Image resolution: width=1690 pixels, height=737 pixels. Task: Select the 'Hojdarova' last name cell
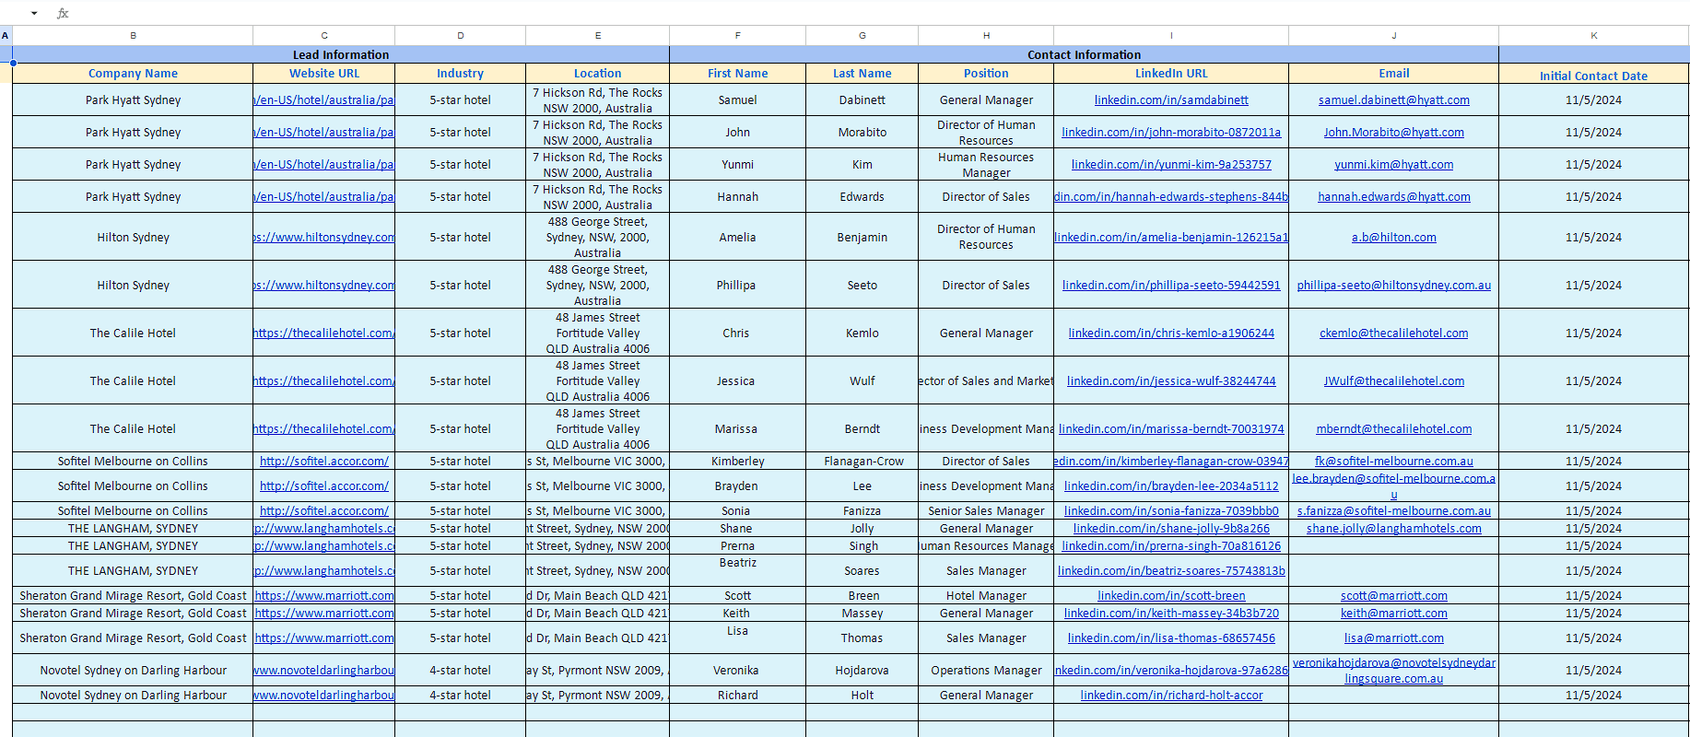[x=863, y=671]
